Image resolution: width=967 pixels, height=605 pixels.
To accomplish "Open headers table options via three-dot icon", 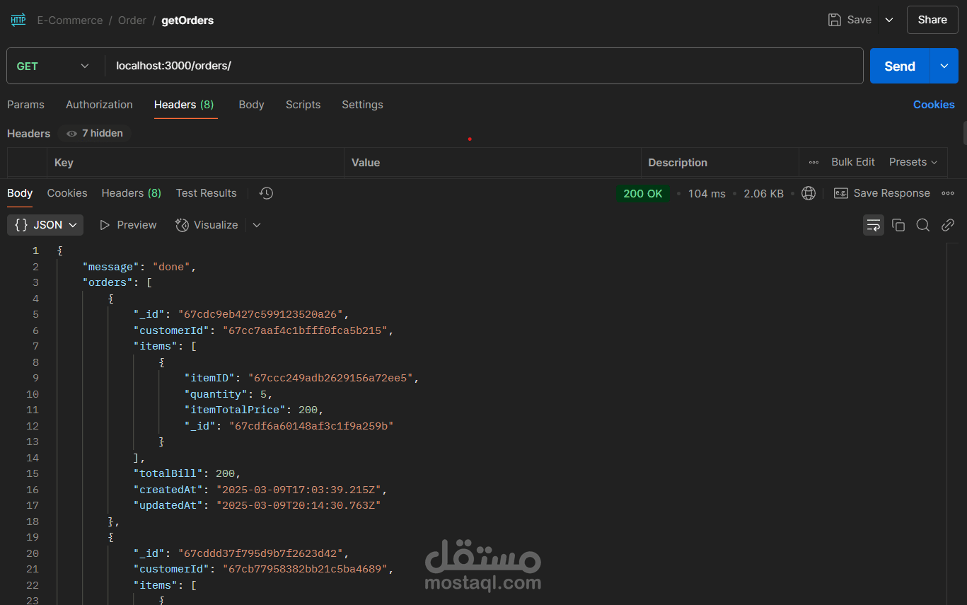I will [813, 162].
